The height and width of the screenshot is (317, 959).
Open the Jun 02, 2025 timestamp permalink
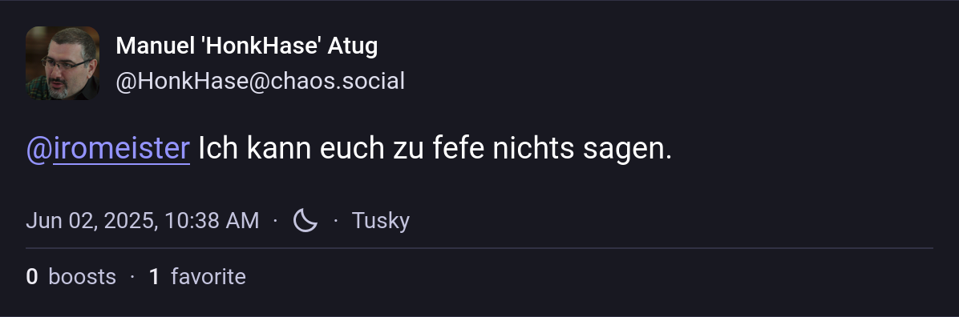tap(143, 220)
